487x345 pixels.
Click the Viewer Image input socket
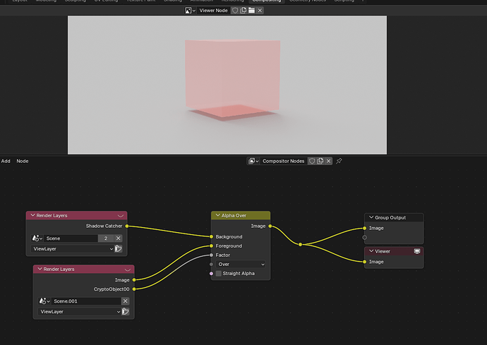pos(365,262)
